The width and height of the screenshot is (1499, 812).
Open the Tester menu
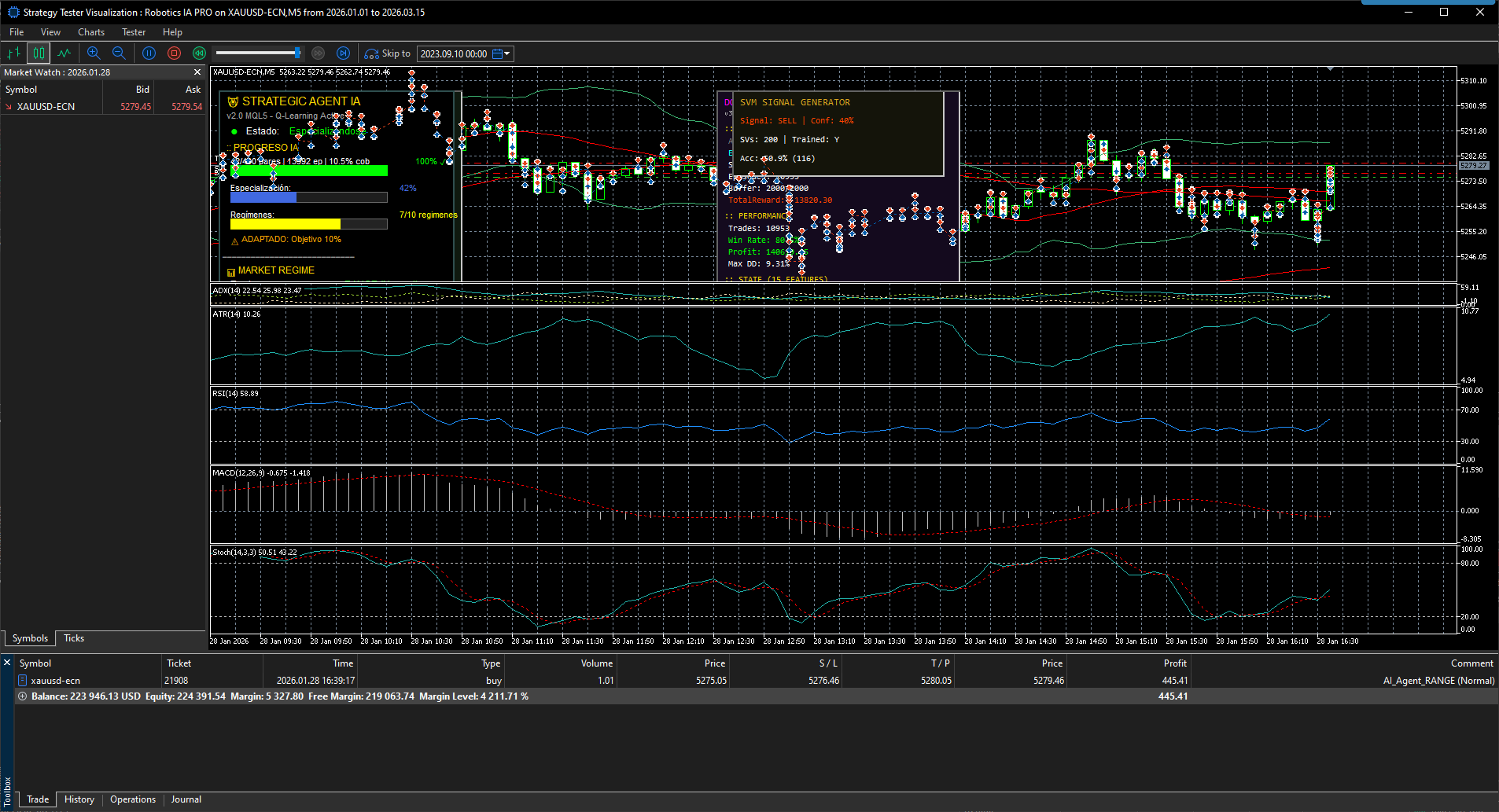pos(133,32)
